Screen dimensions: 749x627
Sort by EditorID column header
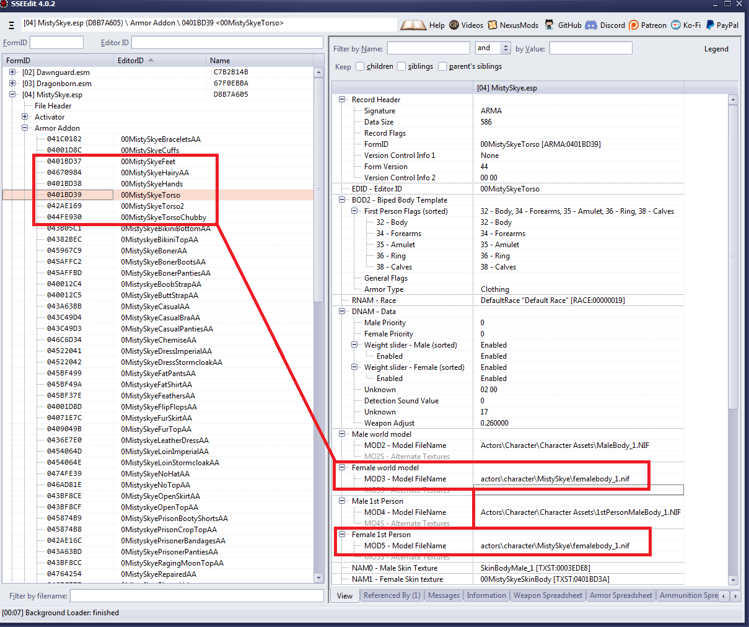160,60
